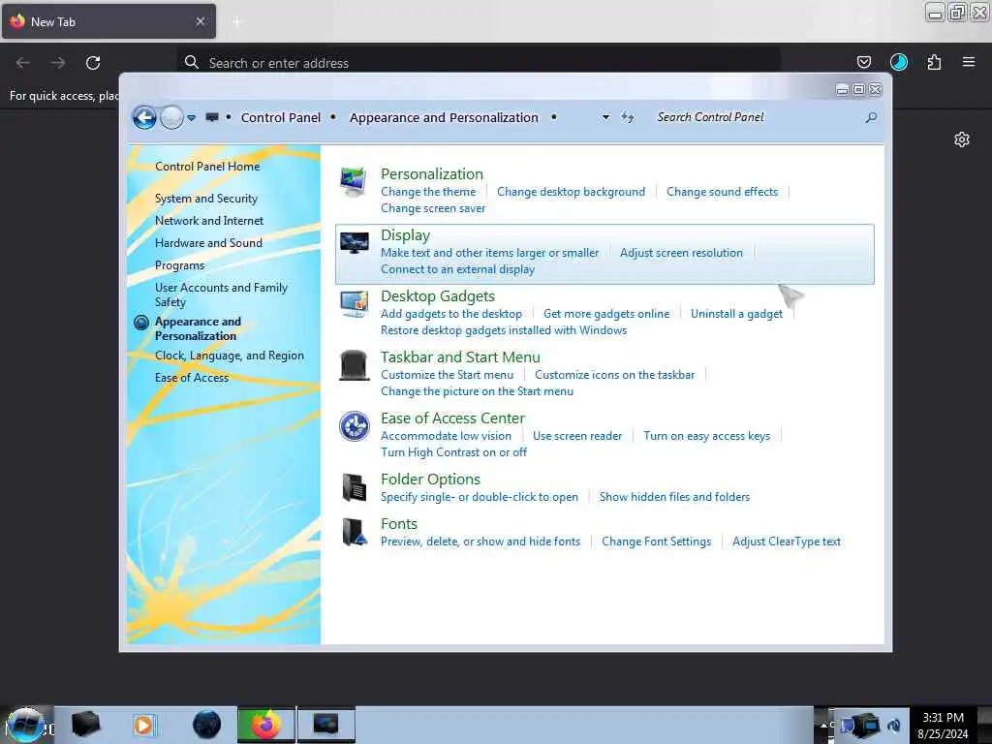The width and height of the screenshot is (992, 744).
Task: Open Clock, Language, and Region category
Action: click(x=230, y=356)
